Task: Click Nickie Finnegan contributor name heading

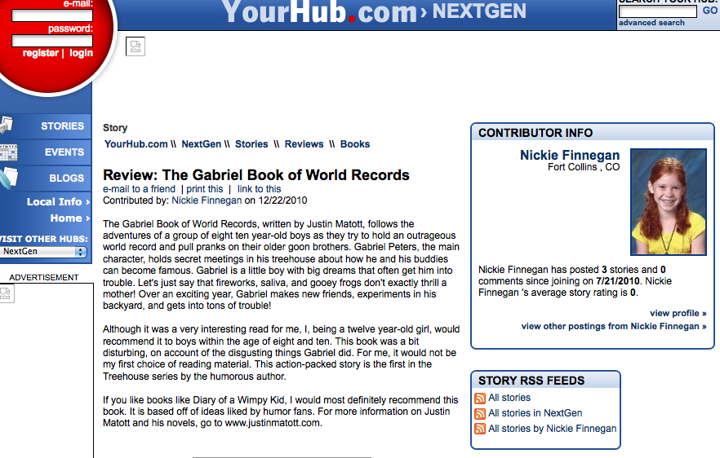Action: point(570,155)
